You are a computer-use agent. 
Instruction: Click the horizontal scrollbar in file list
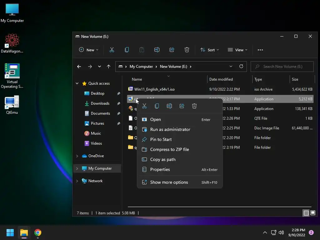220,207
